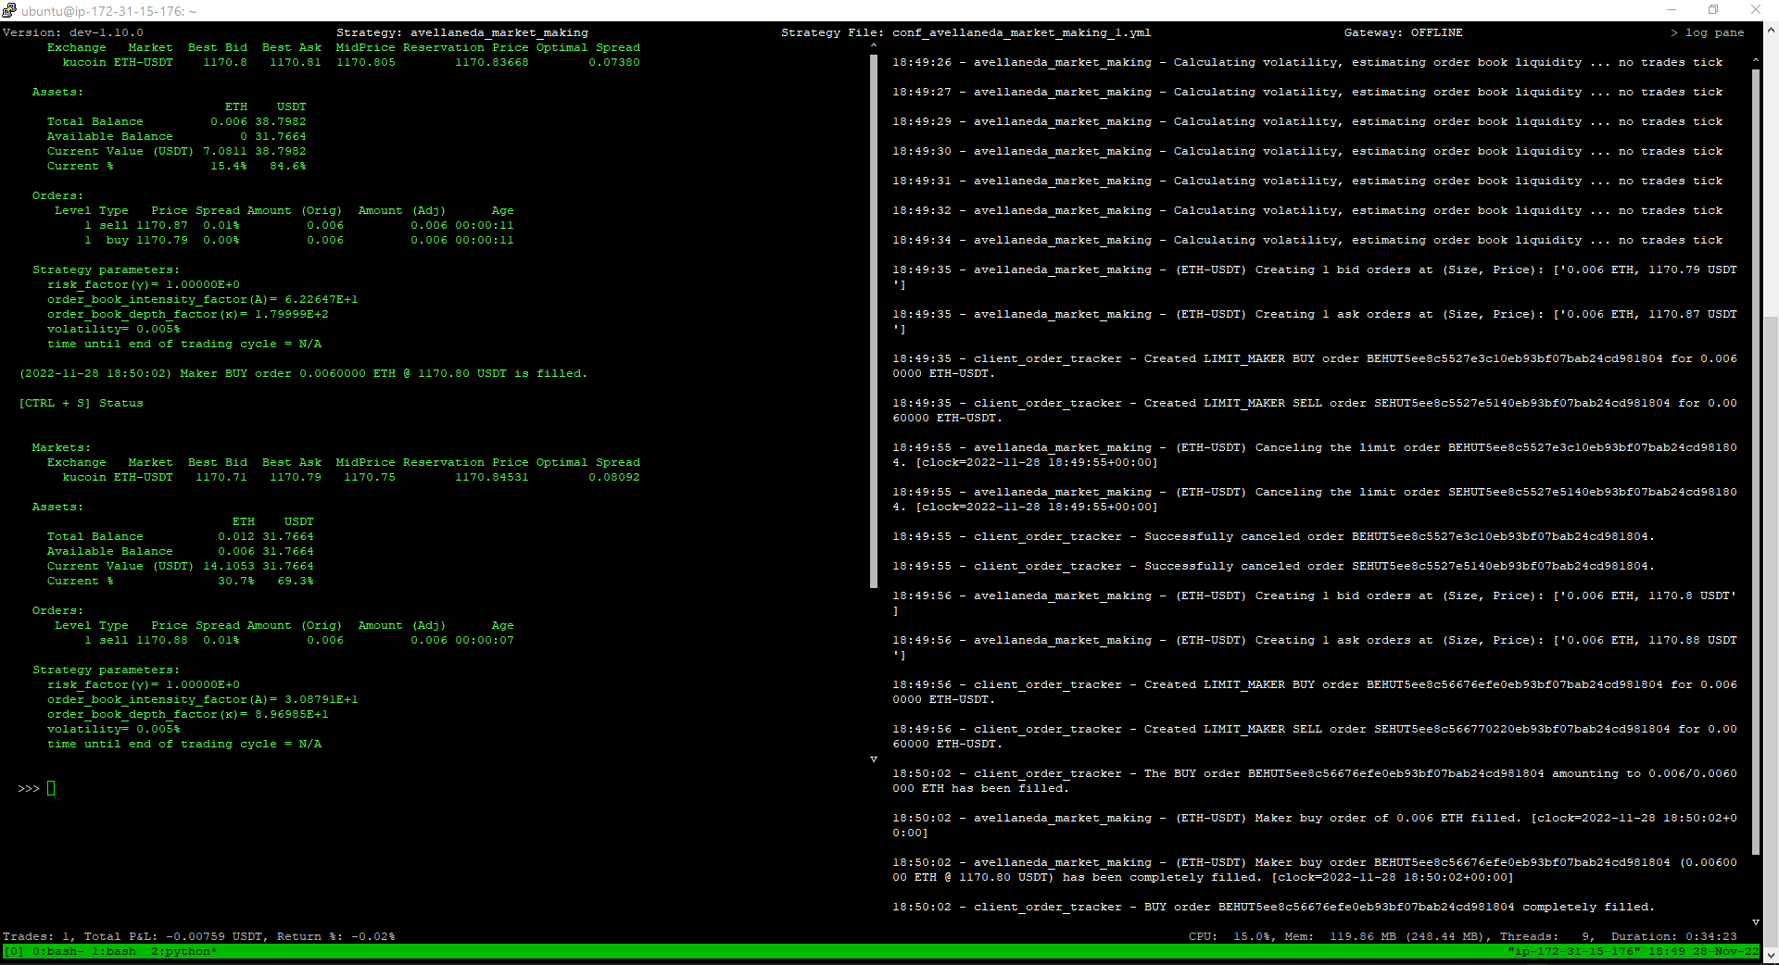Click 'Threads: 9' status entry
This screenshot has height=965, width=1779.
pos(1545,937)
